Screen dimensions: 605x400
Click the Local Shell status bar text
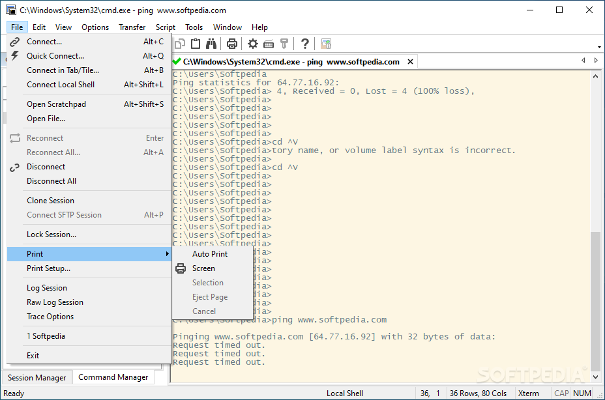(x=345, y=393)
